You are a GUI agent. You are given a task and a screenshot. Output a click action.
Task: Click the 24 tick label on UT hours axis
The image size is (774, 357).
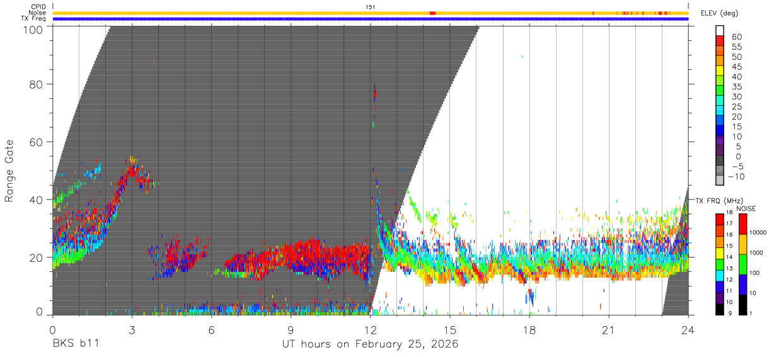(688, 330)
